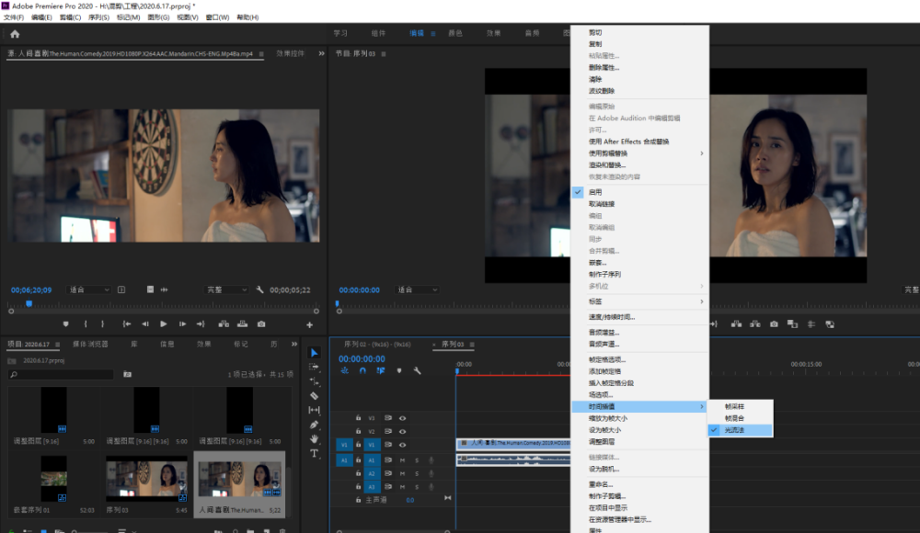Select the Type tool
Image resolution: width=920 pixels, height=533 pixels.
point(314,453)
